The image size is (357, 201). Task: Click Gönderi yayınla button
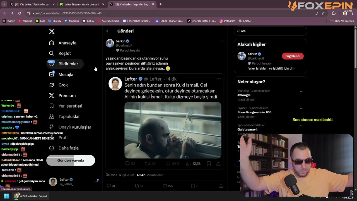coord(71,161)
